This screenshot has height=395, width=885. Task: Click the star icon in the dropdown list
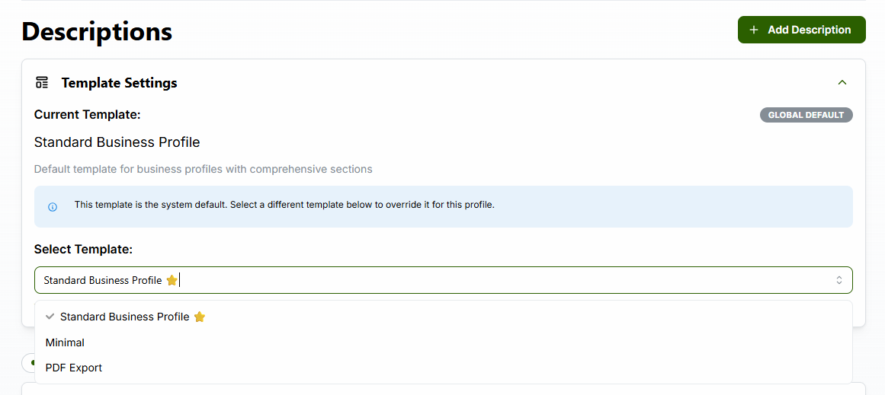(200, 317)
